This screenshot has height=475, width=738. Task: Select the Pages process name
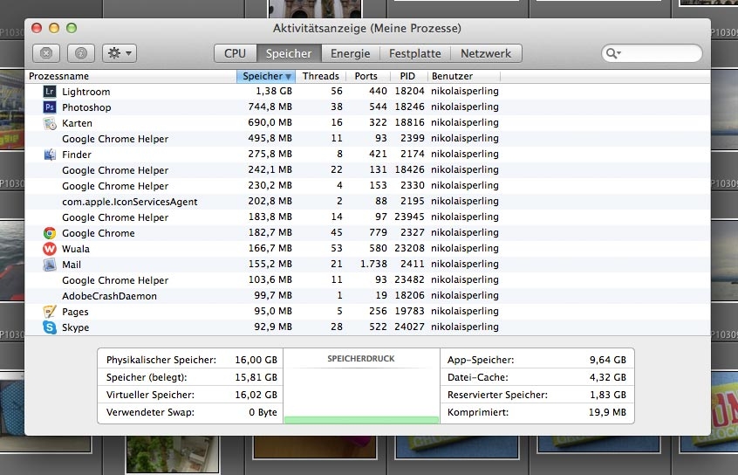coord(75,312)
